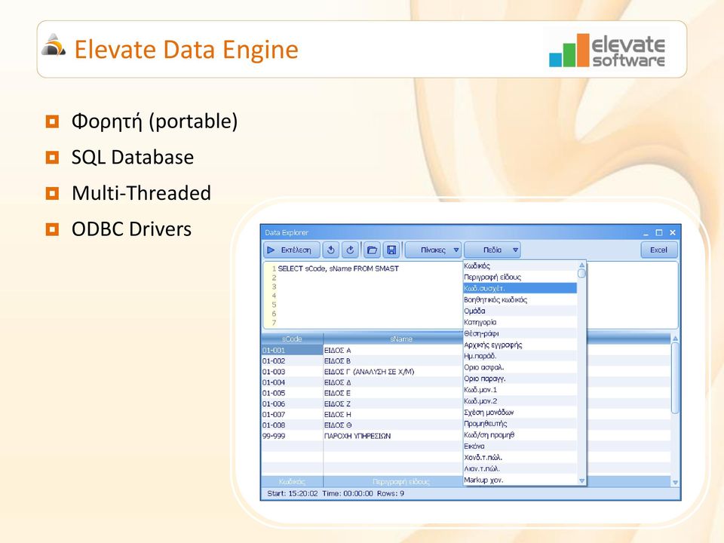Click ΕΙΔΟΣ Ζ name cell

393,403
